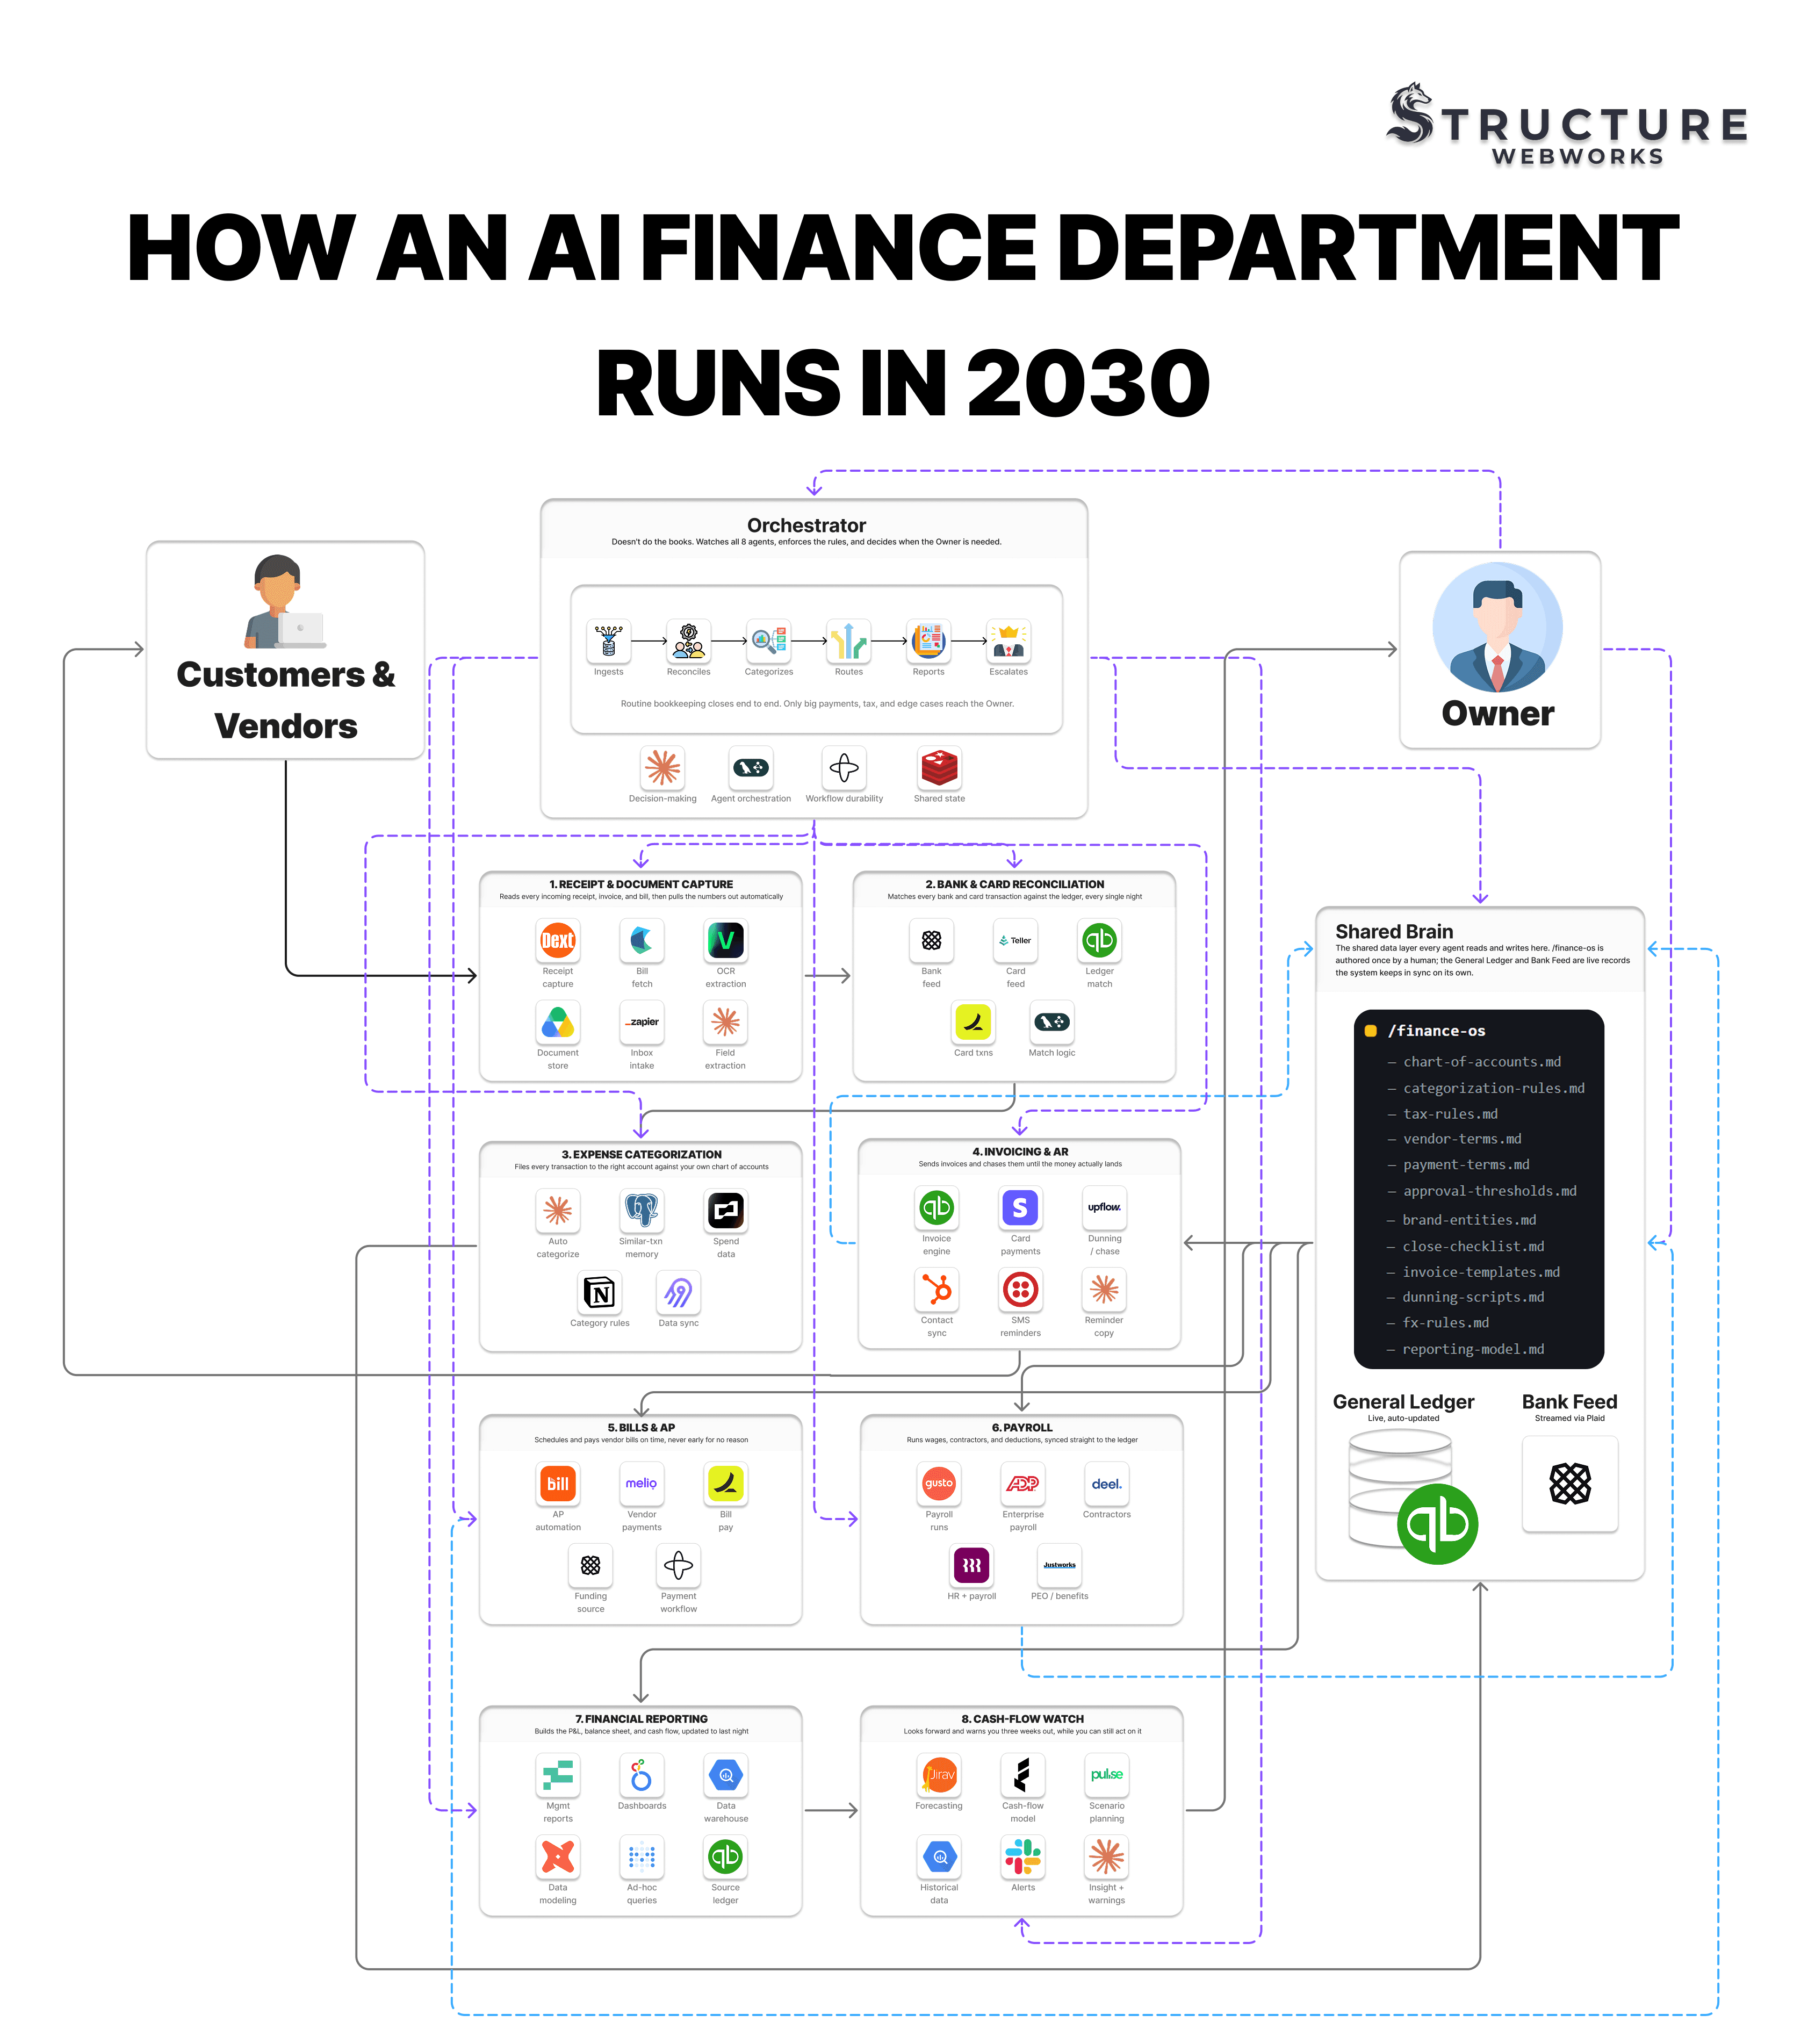Click the Looker Dashboards icon

641,1776
